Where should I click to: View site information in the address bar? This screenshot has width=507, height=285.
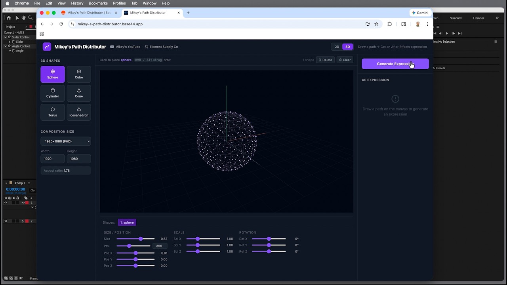[x=72, y=24]
